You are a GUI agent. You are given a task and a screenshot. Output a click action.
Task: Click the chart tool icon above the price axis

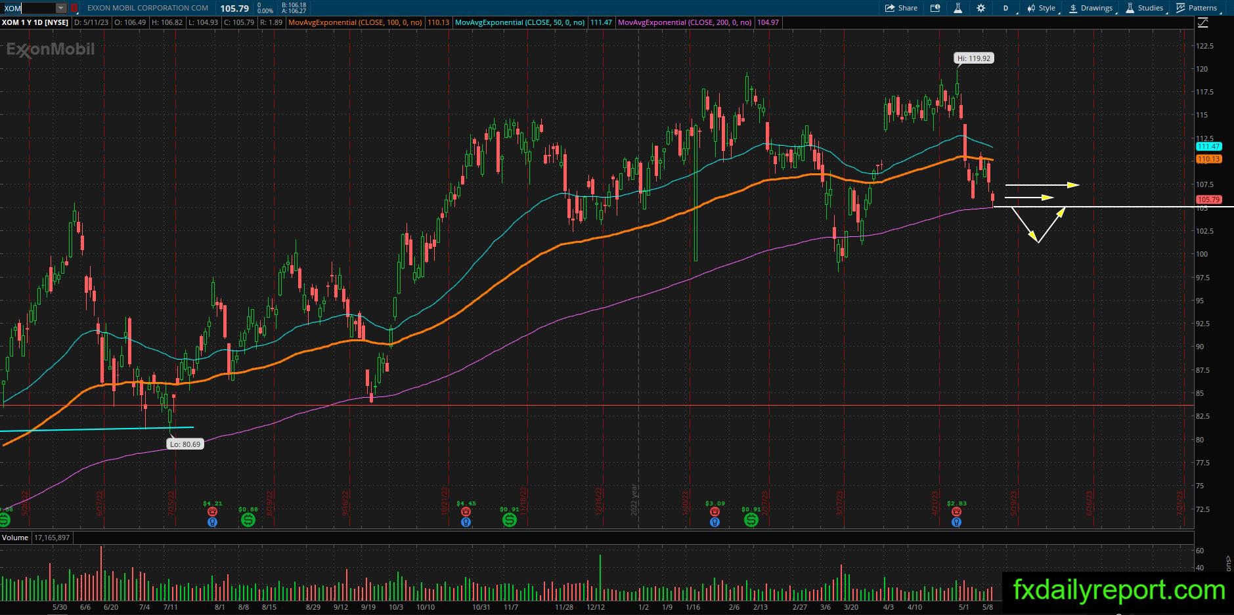pos(1203,22)
